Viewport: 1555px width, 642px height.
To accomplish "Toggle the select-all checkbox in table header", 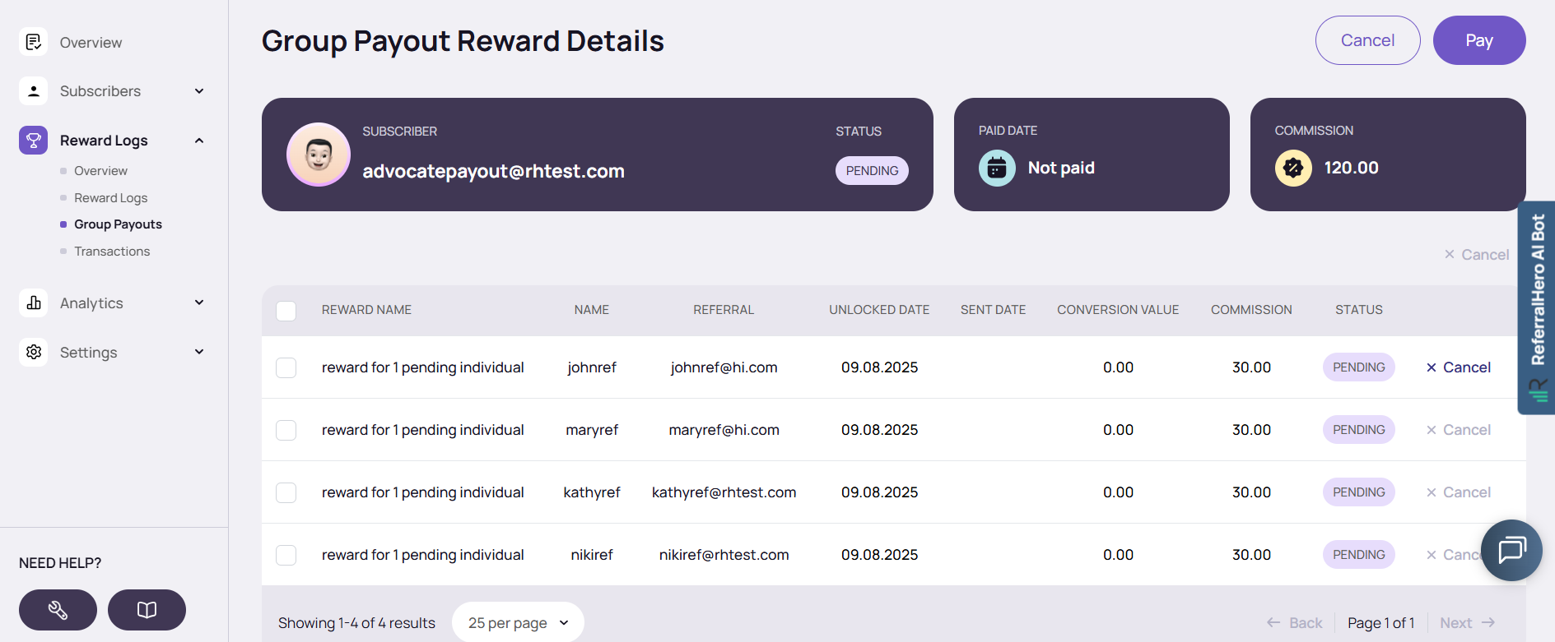I will (x=286, y=311).
